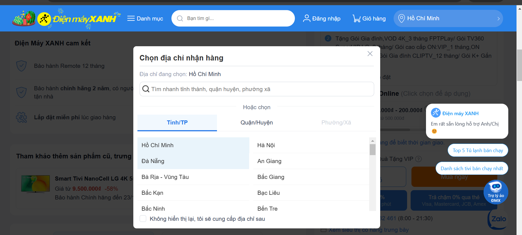Click the province list scrollbar thumb
This screenshot has height=235, width=522.
click(373, 150)
